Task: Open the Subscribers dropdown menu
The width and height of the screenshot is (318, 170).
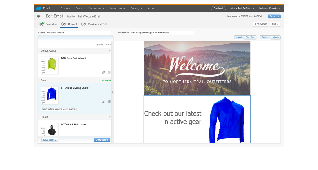Action: [x=97, y=8]
